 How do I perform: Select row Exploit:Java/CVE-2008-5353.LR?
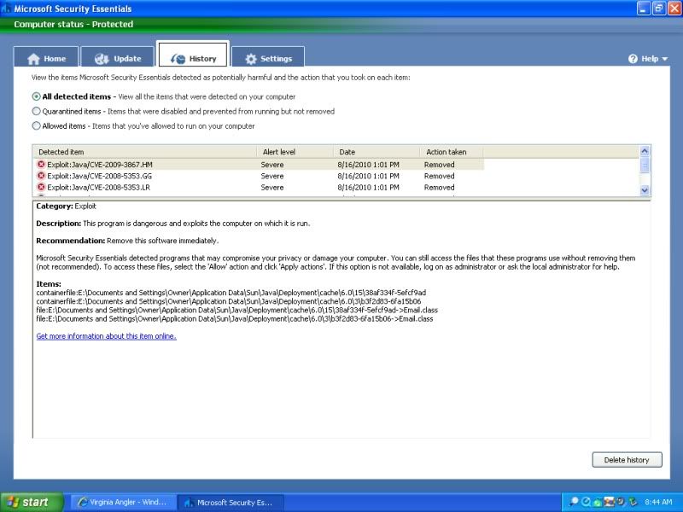click(259, 187)
